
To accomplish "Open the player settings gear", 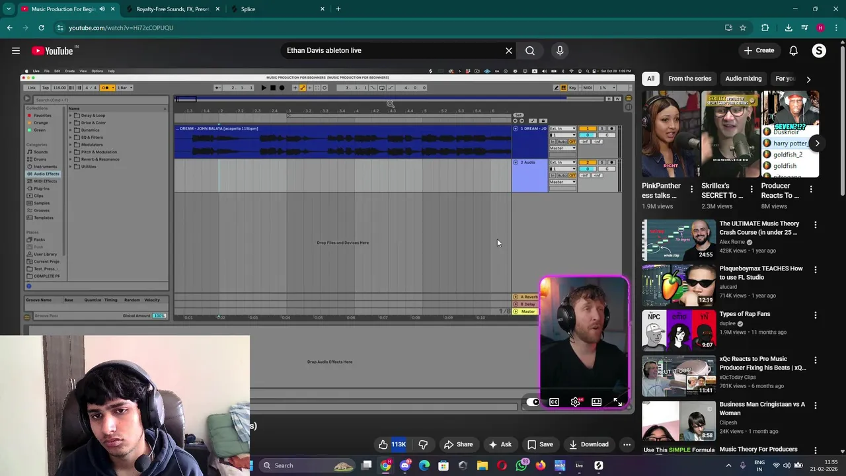I will [x=576, y=402].
